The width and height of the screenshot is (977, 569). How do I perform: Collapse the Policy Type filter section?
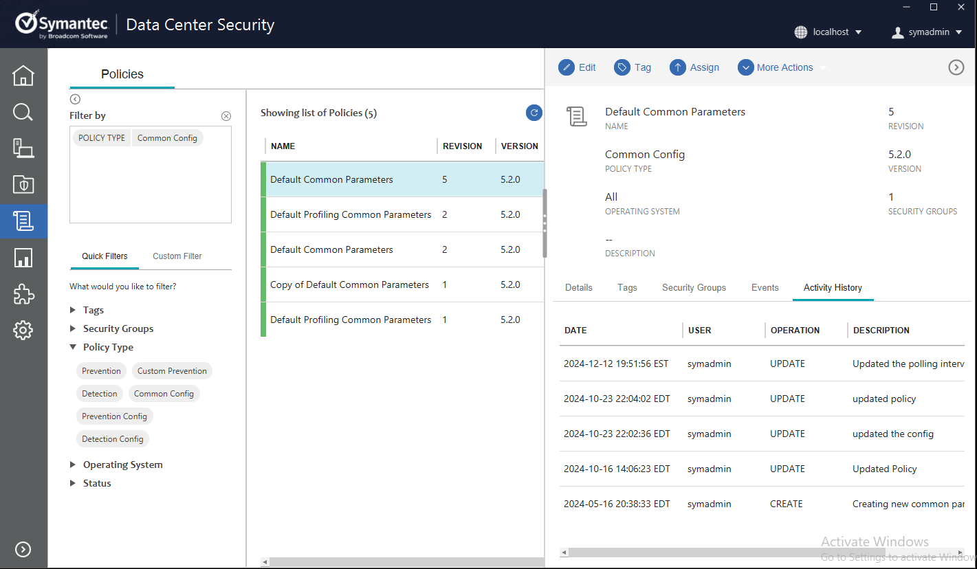pyautogui.click(x=73, y=347)
